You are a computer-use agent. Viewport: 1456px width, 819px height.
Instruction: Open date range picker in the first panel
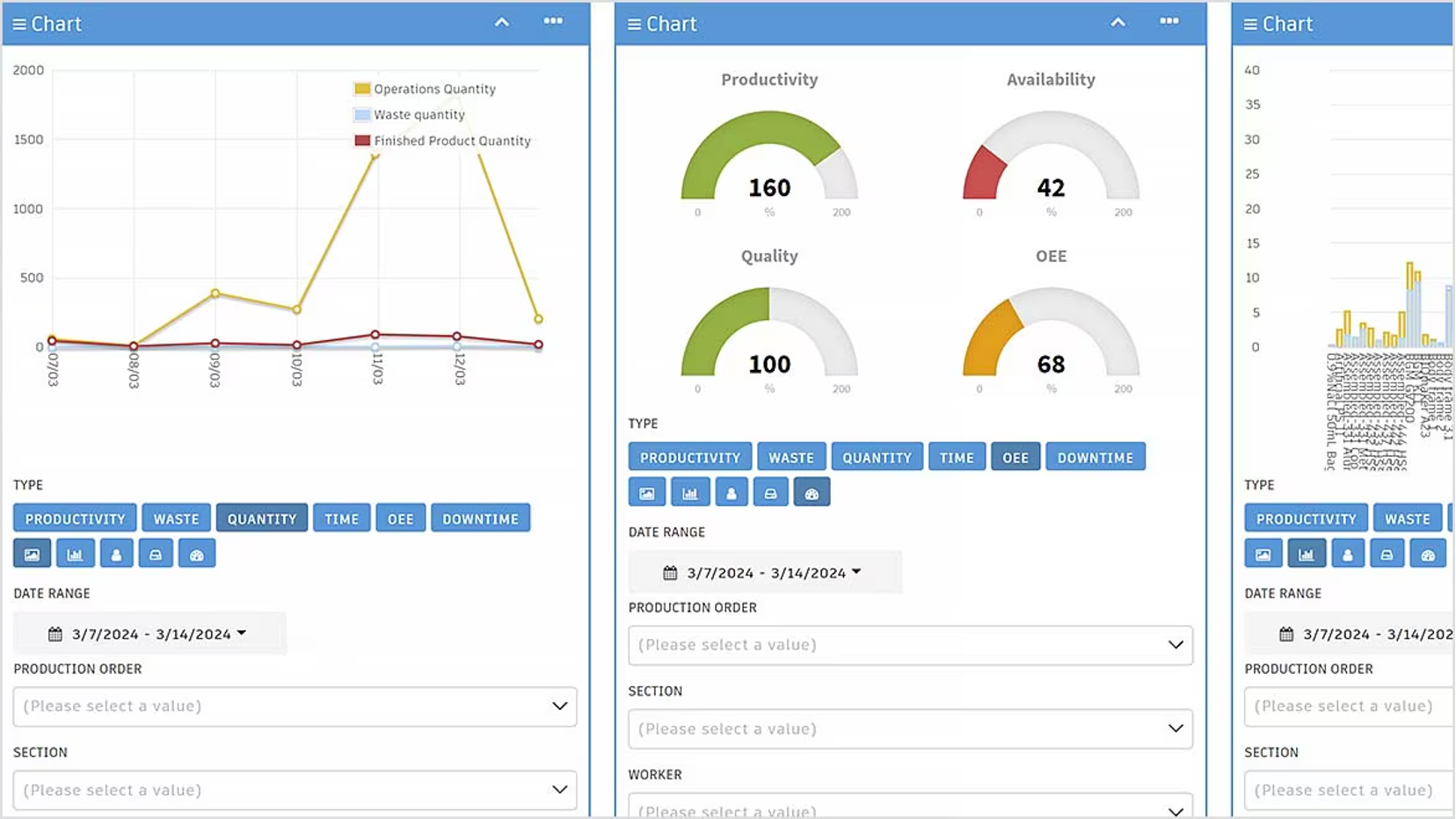[150, 634]
